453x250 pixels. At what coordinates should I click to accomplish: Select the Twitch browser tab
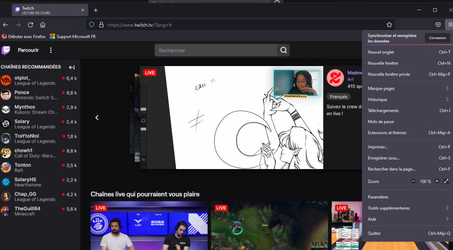[x=50, y=10]
